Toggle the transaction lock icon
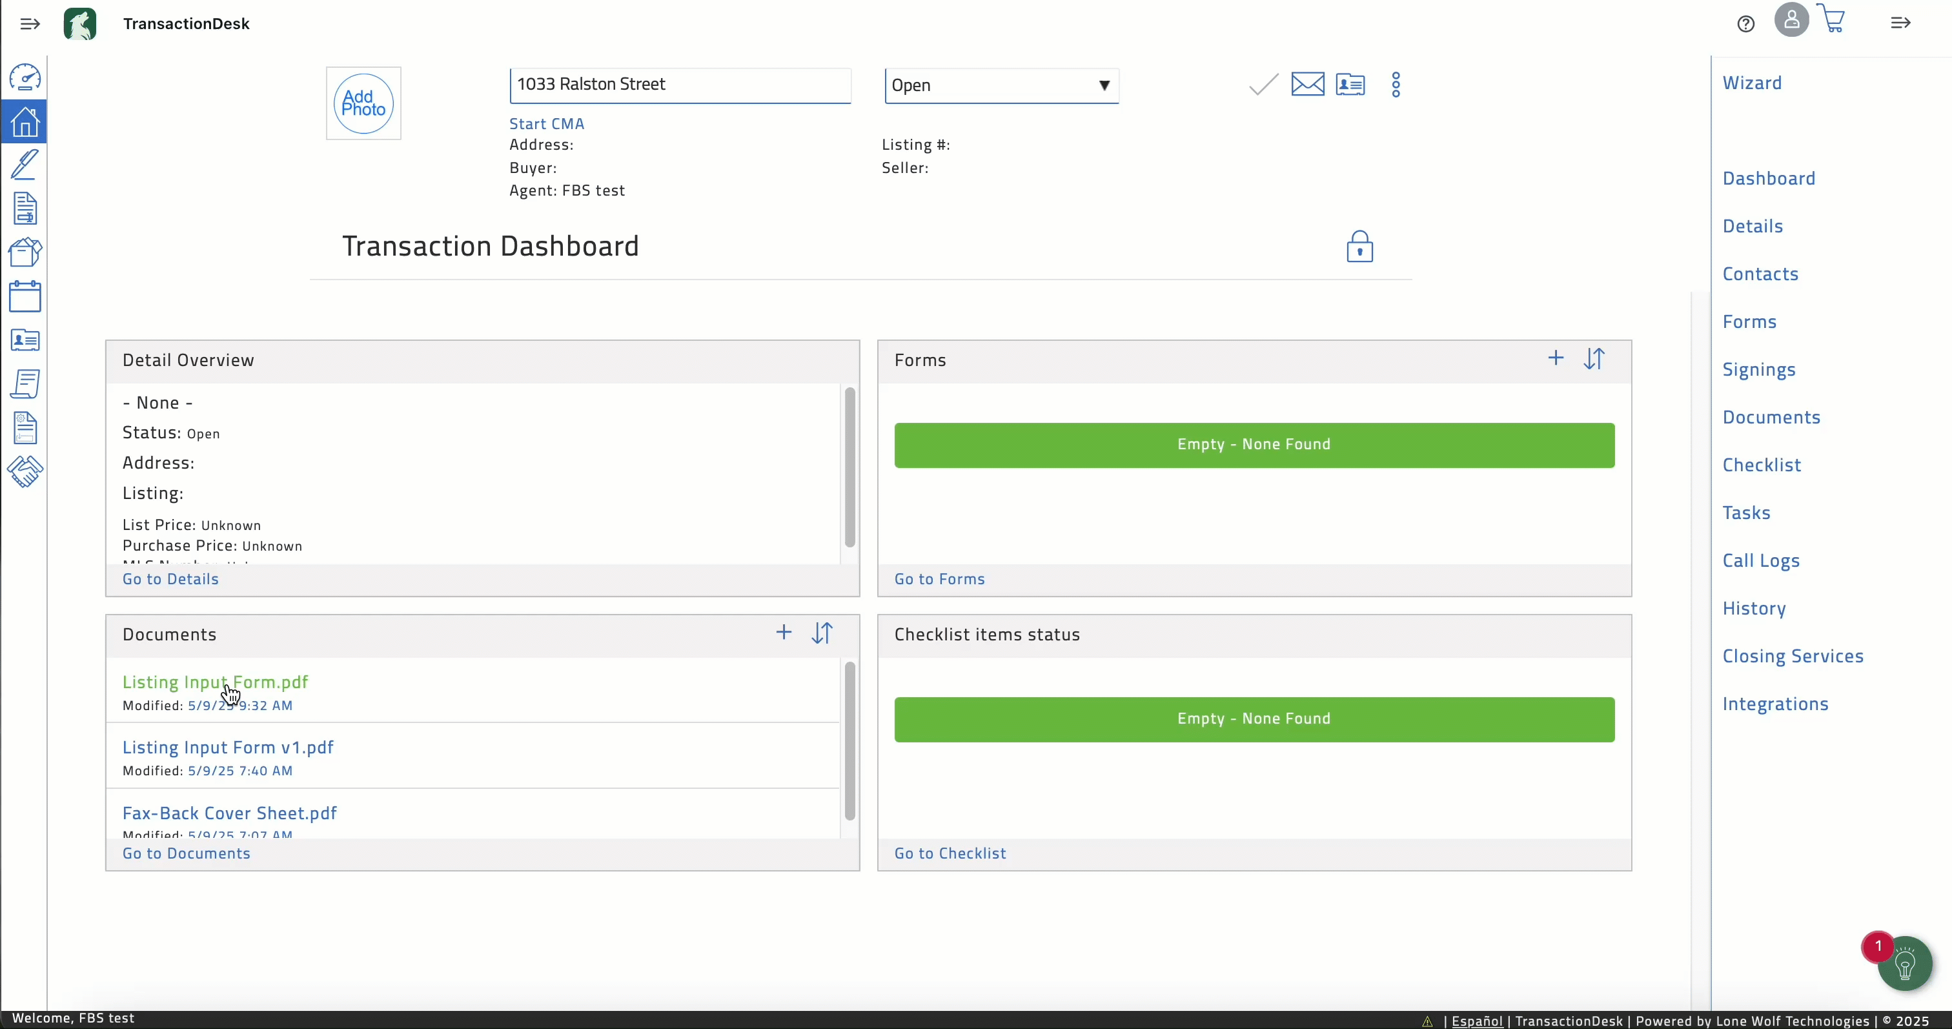The height and width of the screenshot is (1029, 1952). click(x=1359, y=247)
